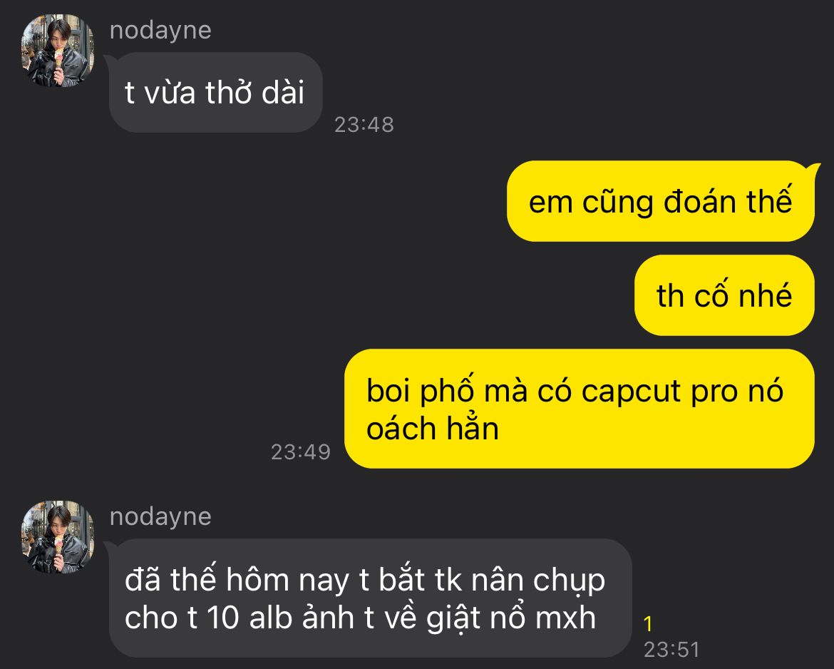Tap the yellow unread count 1
Viewport: 834px width, 669px height.
coord(648,624)
